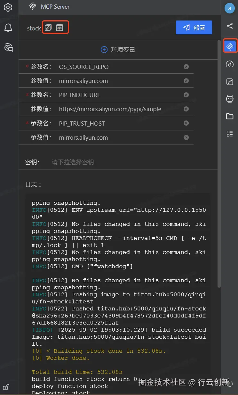Open the dashboard gauge icon in right sidebar
The image size is (238, 395).
click(230, 64)
